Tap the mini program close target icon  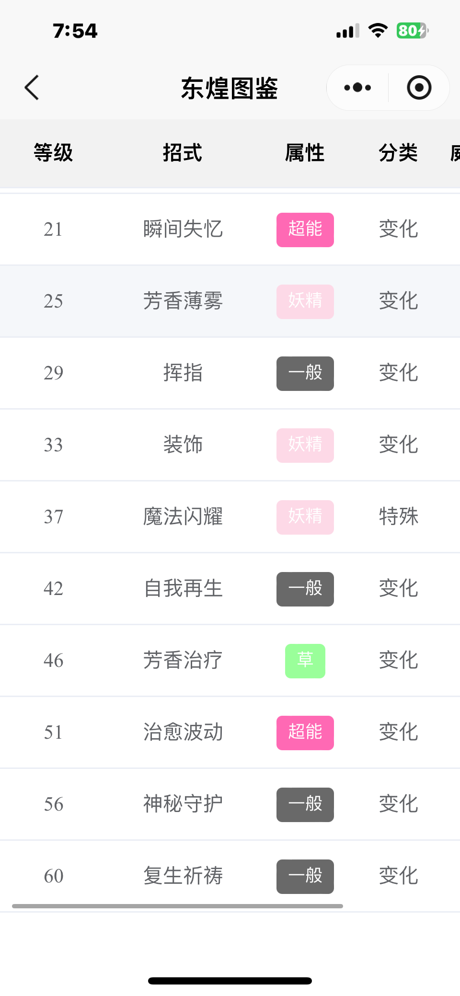tap(419, 88)
